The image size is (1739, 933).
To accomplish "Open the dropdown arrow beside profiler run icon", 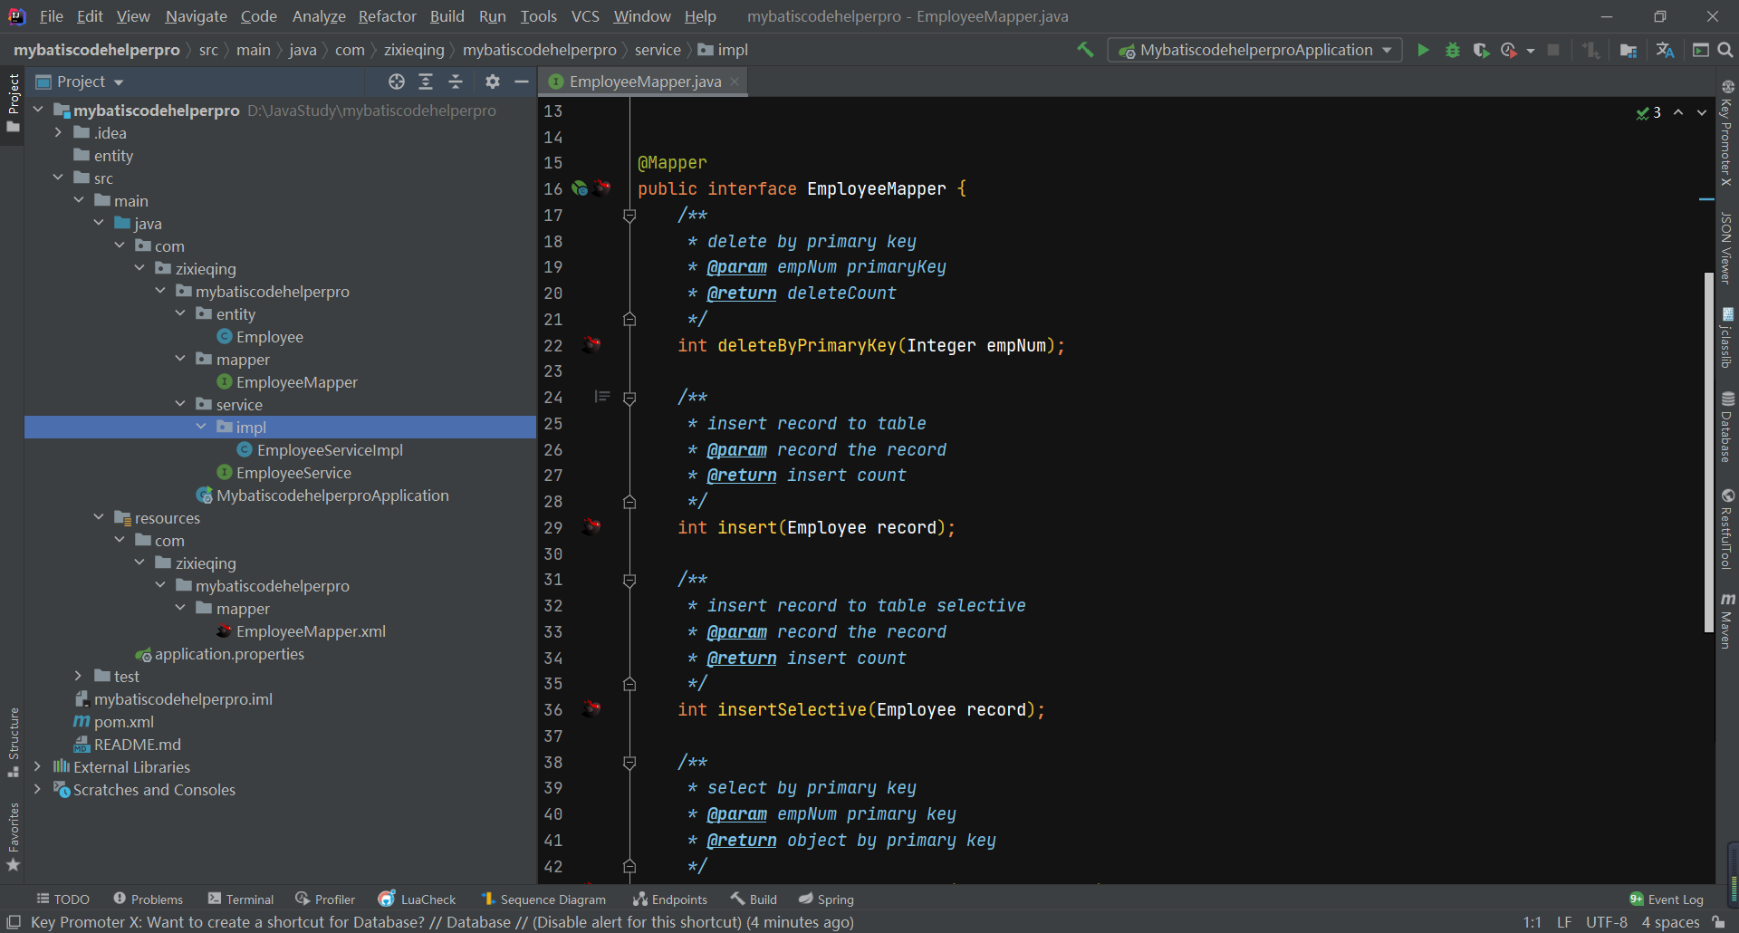I will (x=1531, y=51).
